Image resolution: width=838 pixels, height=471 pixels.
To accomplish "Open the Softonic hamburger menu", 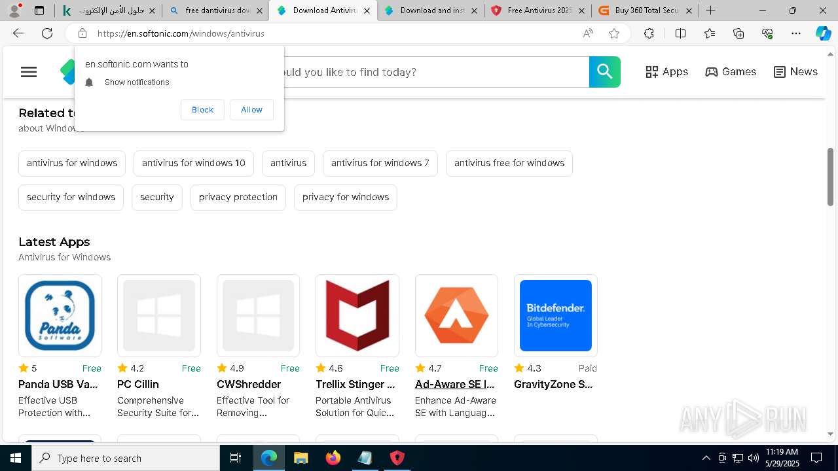I will [x=29, y=72].
